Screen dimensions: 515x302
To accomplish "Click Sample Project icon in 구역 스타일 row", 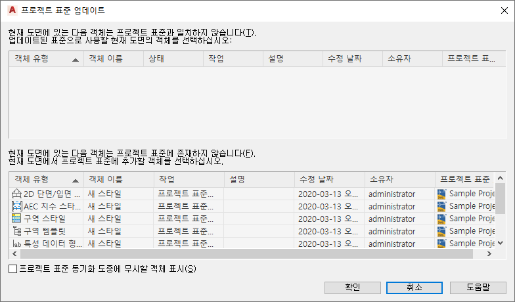I will coord(441,219).
